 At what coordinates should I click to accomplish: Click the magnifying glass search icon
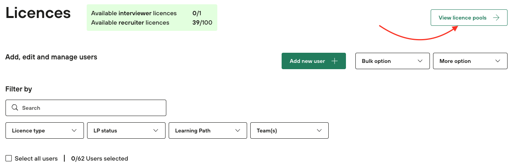15,108
